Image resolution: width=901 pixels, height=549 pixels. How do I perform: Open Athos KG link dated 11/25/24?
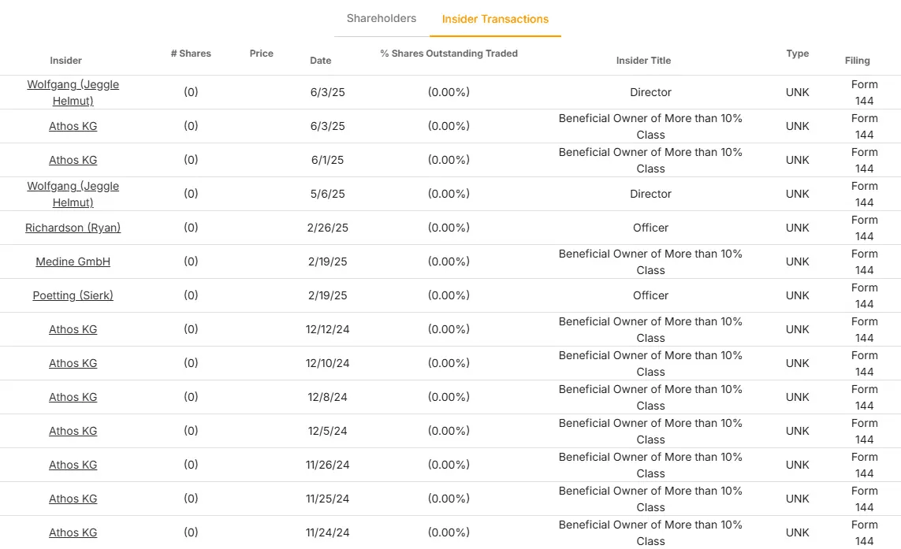pyautogui.click(x=73, y=499)
